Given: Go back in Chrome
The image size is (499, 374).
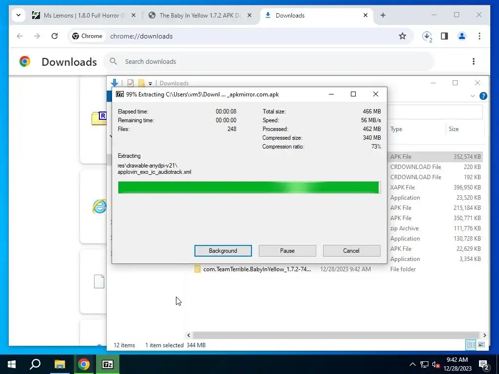Looking at the screenshot, I should 19,36.
